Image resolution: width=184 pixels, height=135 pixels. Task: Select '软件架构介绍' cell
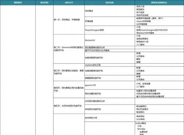(110, 118)
